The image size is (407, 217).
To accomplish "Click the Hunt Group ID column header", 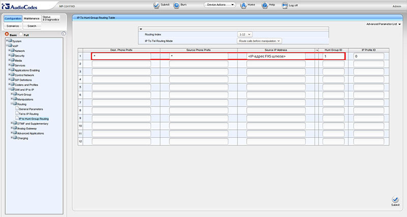I will pyautogui.click(x=334, y=50).
